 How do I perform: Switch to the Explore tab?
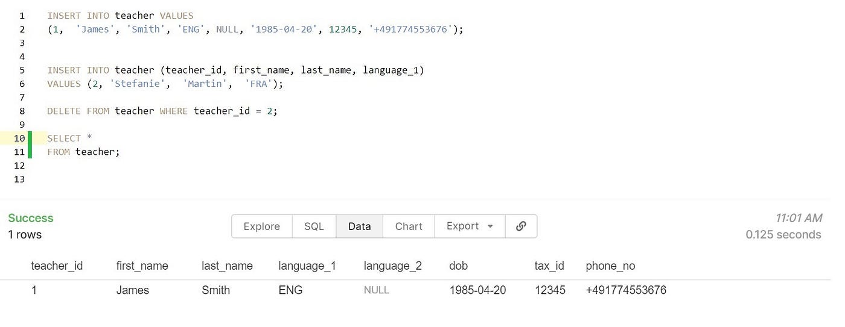261,226
